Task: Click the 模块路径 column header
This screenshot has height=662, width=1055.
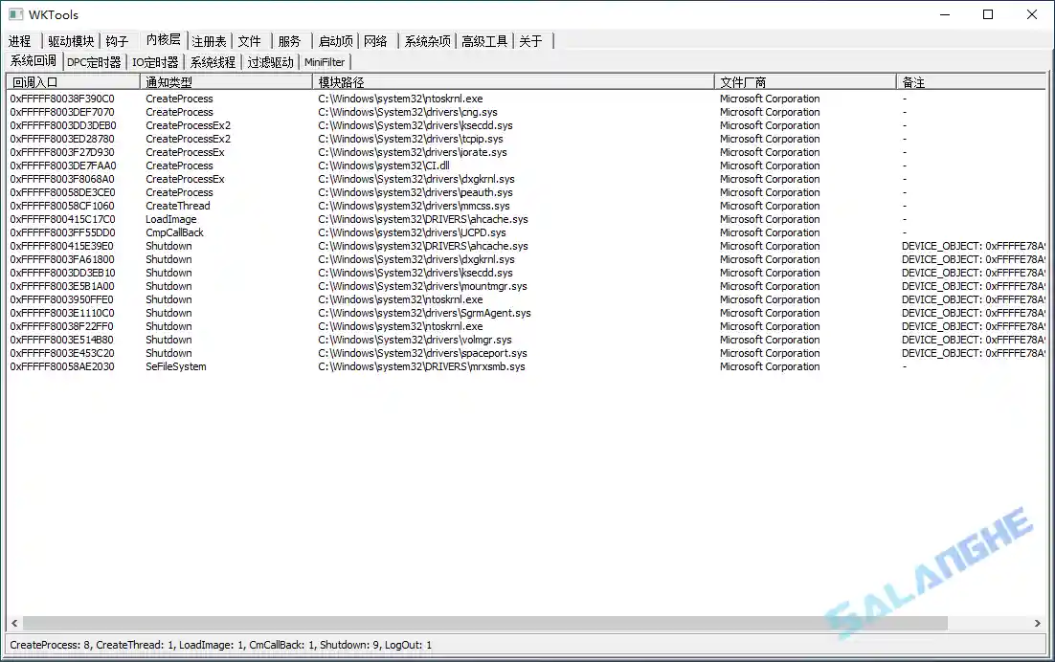Action: point(513,82)
